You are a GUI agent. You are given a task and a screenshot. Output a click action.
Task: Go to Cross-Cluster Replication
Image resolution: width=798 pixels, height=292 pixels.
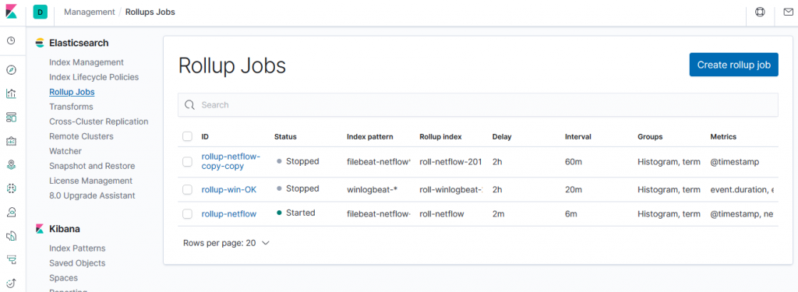(x=99, y=121)
